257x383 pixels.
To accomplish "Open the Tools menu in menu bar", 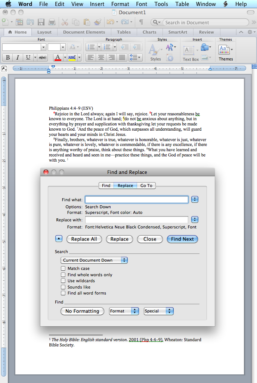I will pyautogui.click(x=161, y=4).
